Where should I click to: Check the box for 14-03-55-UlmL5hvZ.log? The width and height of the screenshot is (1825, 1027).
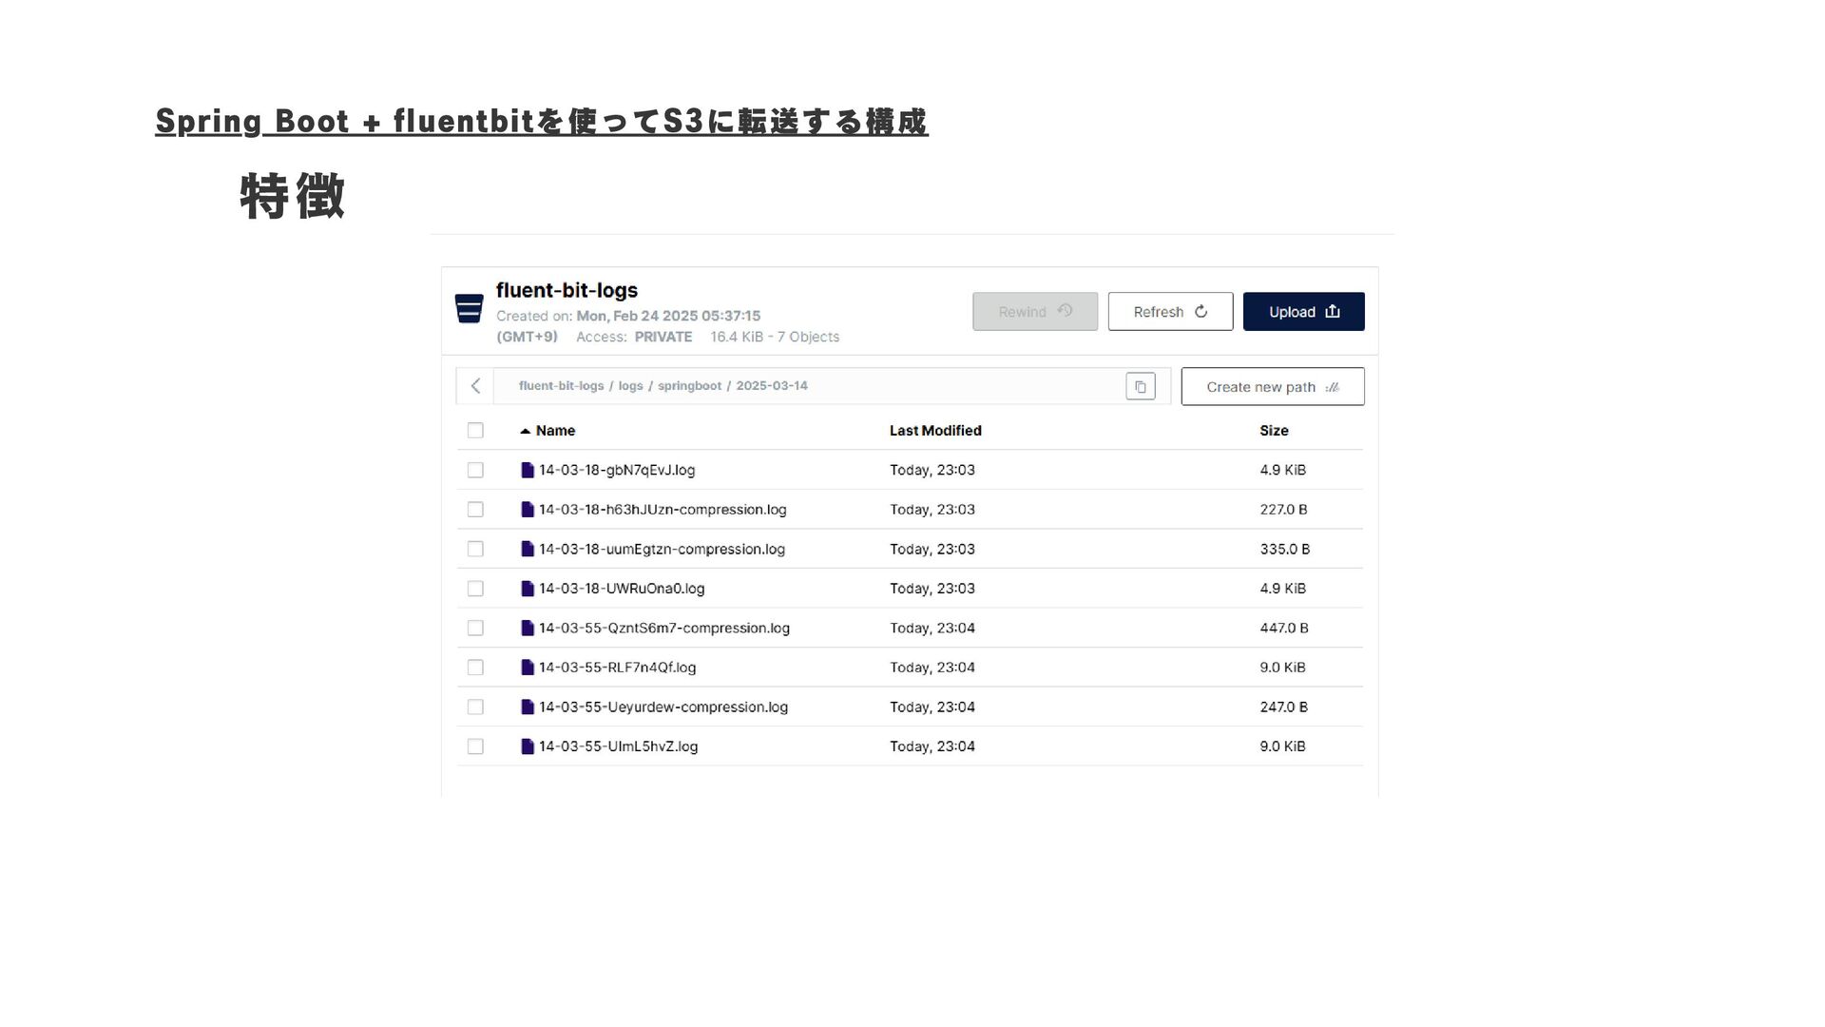475,746
